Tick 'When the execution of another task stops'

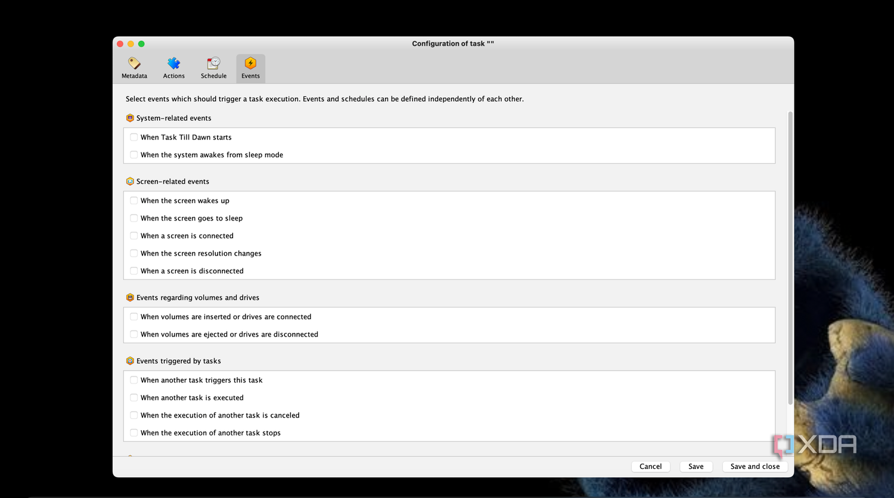click(x=134, y=433)
